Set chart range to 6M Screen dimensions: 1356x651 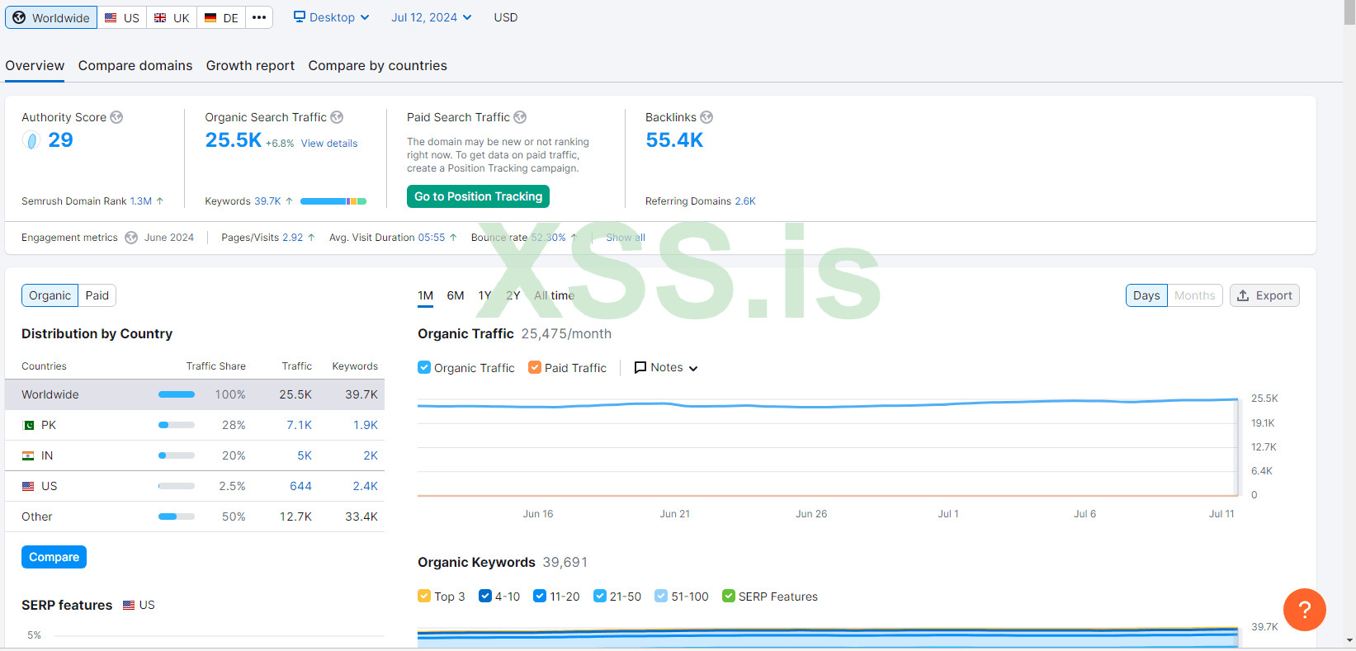click(456, 295)
